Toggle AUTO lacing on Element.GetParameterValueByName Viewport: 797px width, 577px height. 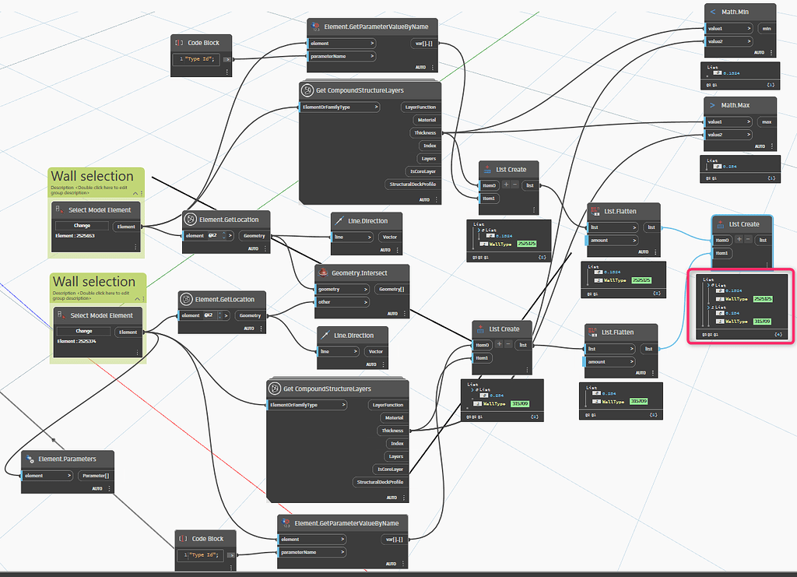click(421, 68)
